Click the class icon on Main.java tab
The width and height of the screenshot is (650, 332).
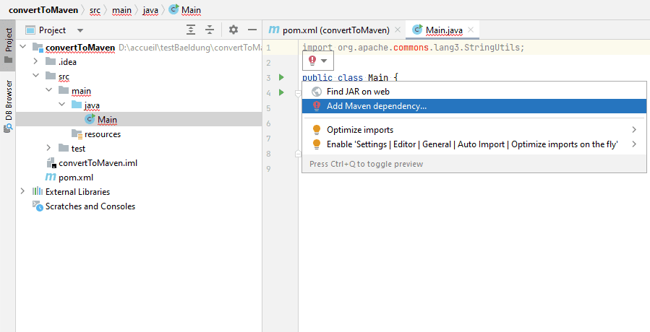[417, 30]
